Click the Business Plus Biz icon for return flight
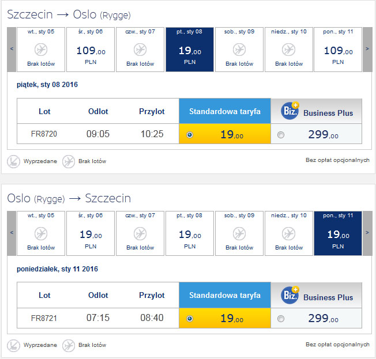Image resolution: width=376 pixels, height=359 pixels. [x=289, y=295]
